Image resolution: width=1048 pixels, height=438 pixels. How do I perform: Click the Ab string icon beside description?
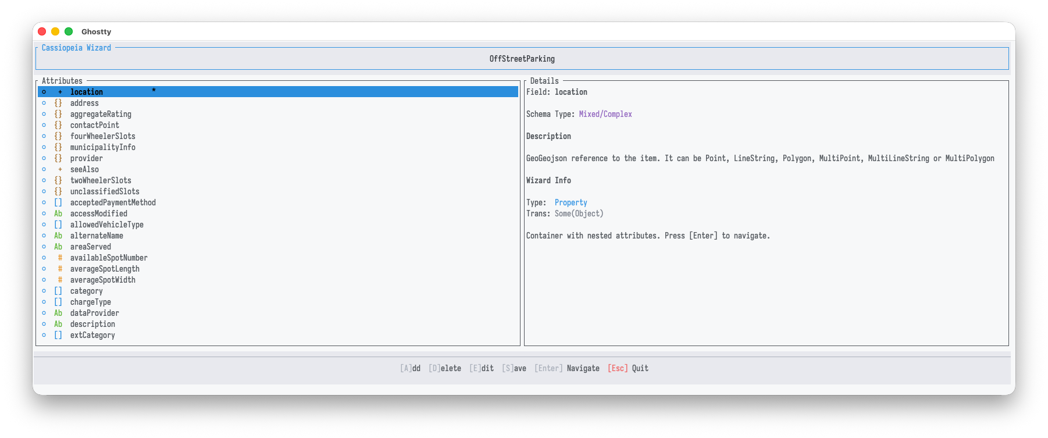58,324
